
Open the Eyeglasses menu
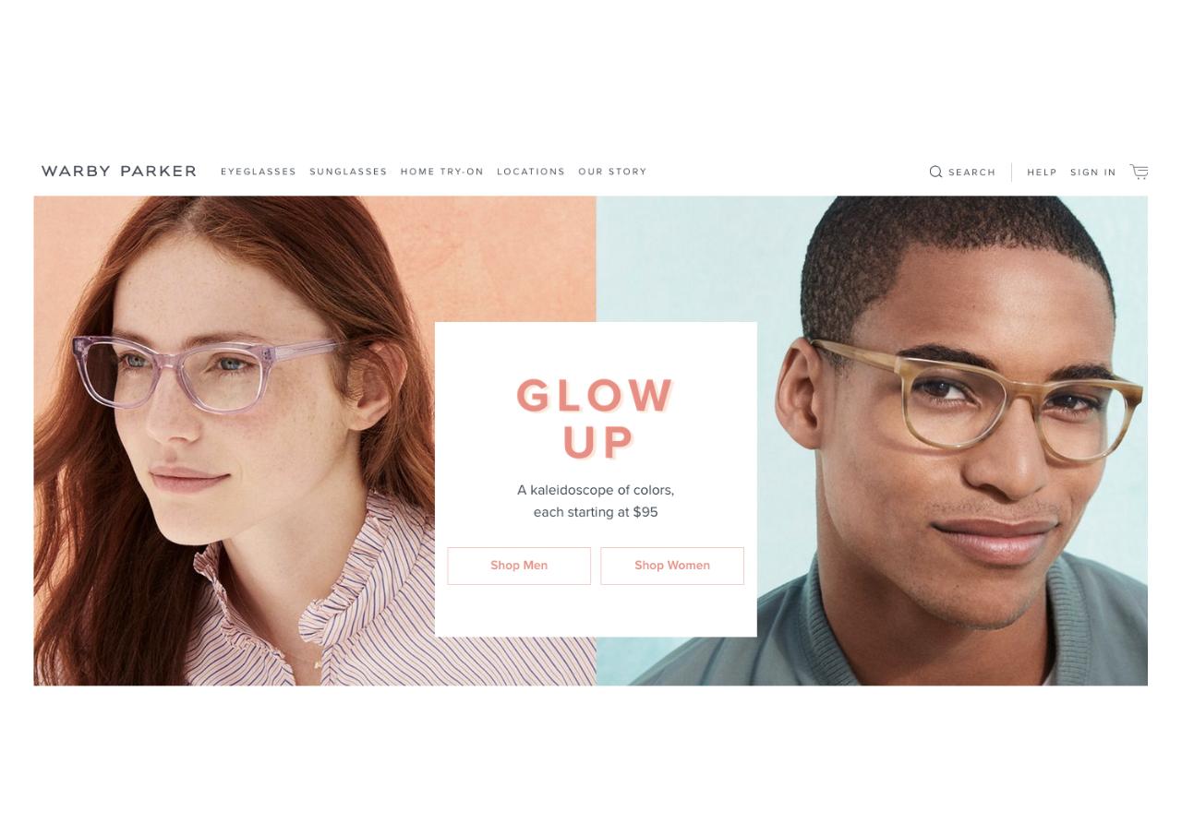[259, 172]
